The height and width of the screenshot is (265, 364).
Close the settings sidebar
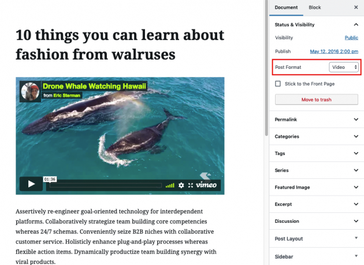click(356, 8)
